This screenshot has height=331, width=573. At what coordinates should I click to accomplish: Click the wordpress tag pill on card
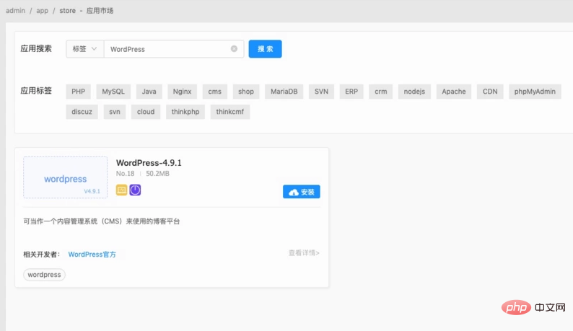click(44, 275)
